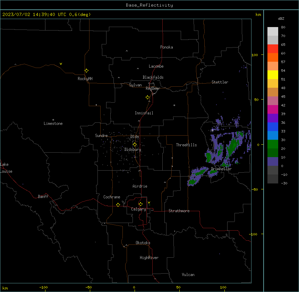Click the yellow V marker northwest of RockyMH

[x=61, y=64]
